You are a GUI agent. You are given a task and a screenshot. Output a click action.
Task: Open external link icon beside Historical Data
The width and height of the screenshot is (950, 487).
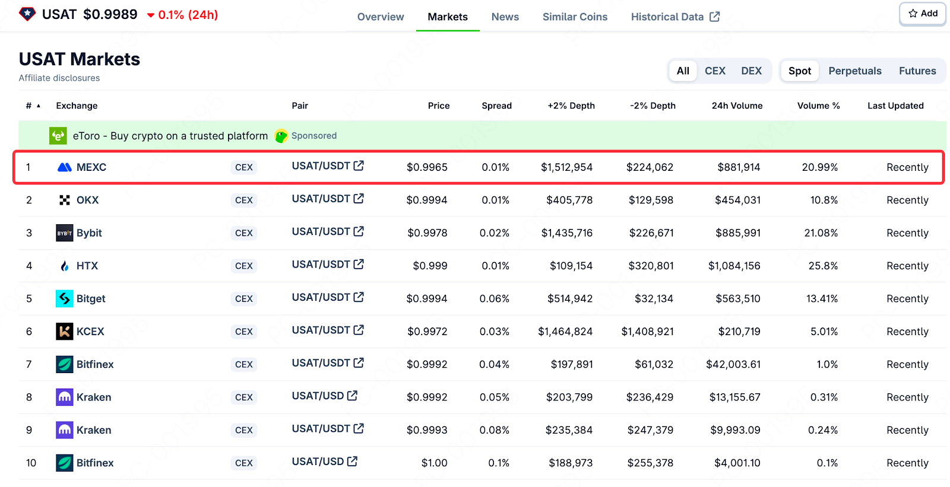715,17
